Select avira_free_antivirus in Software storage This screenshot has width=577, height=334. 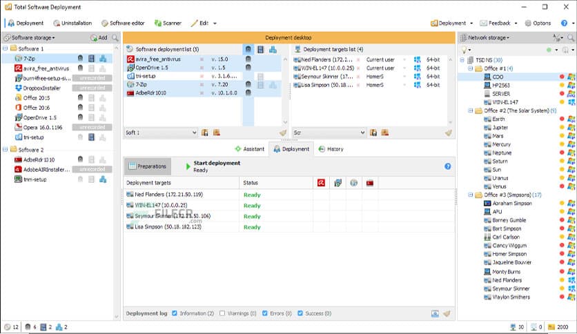click(x=46, y=68)
